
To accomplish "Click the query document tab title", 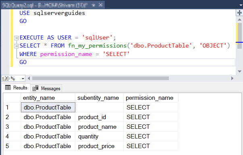I will click(x=45, y=5).
